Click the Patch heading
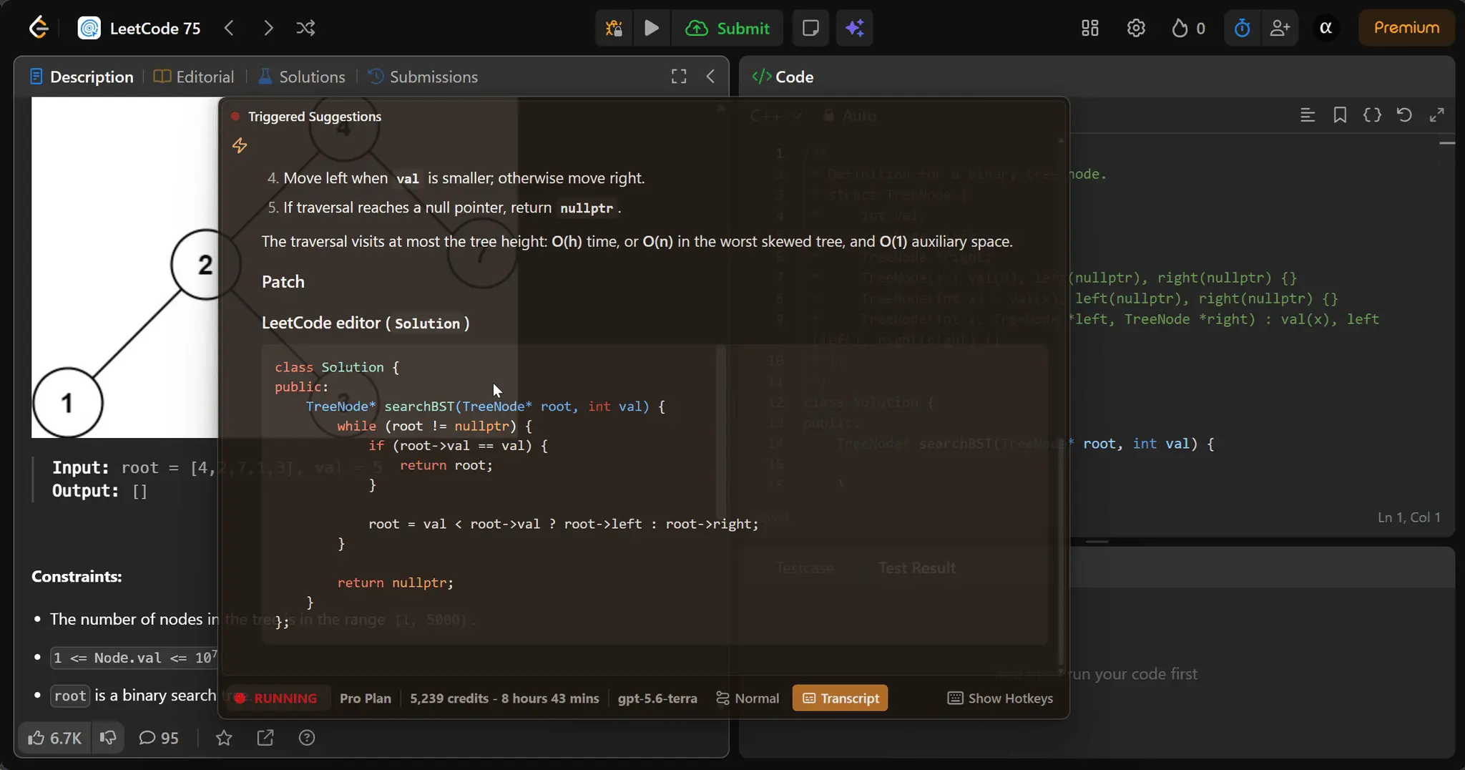Screen dimensions: 1465x770 click(283, 282)
